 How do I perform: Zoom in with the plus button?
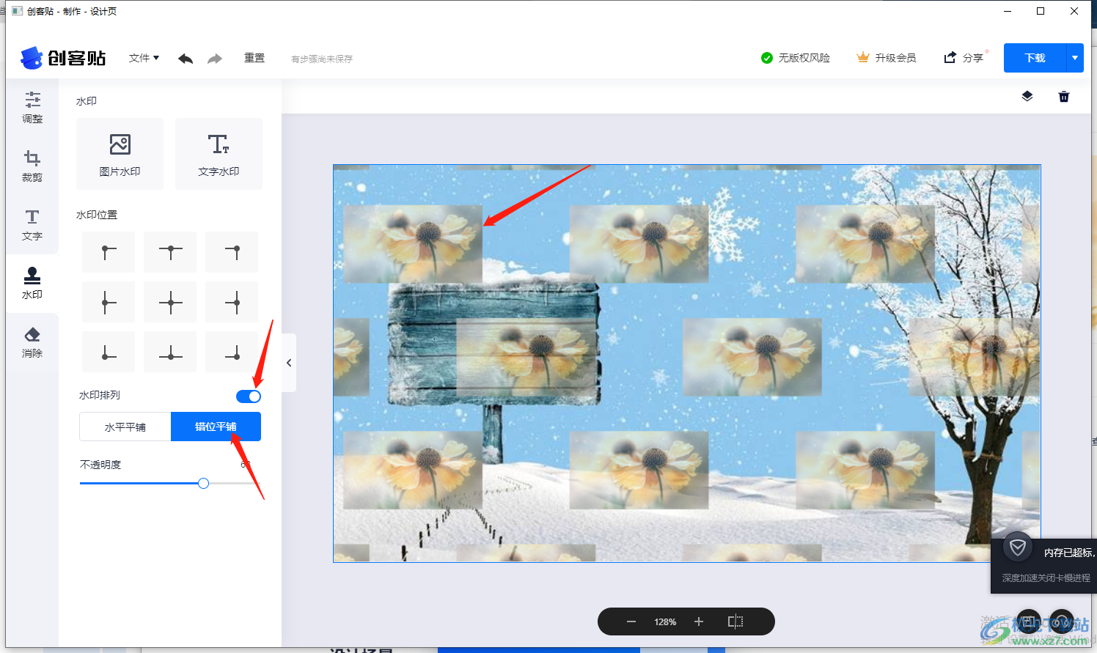tap(699, 621)
